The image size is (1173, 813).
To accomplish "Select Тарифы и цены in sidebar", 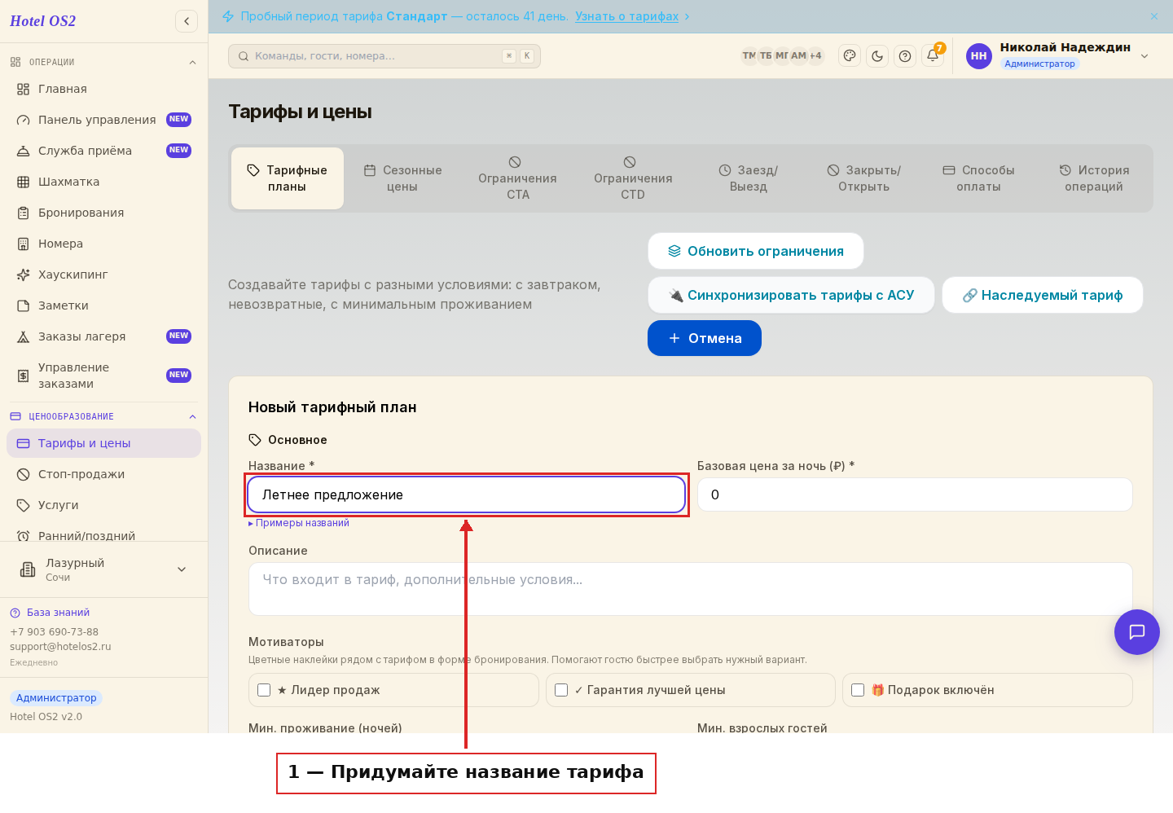I will pyautogui.click(x=103, y=443).
